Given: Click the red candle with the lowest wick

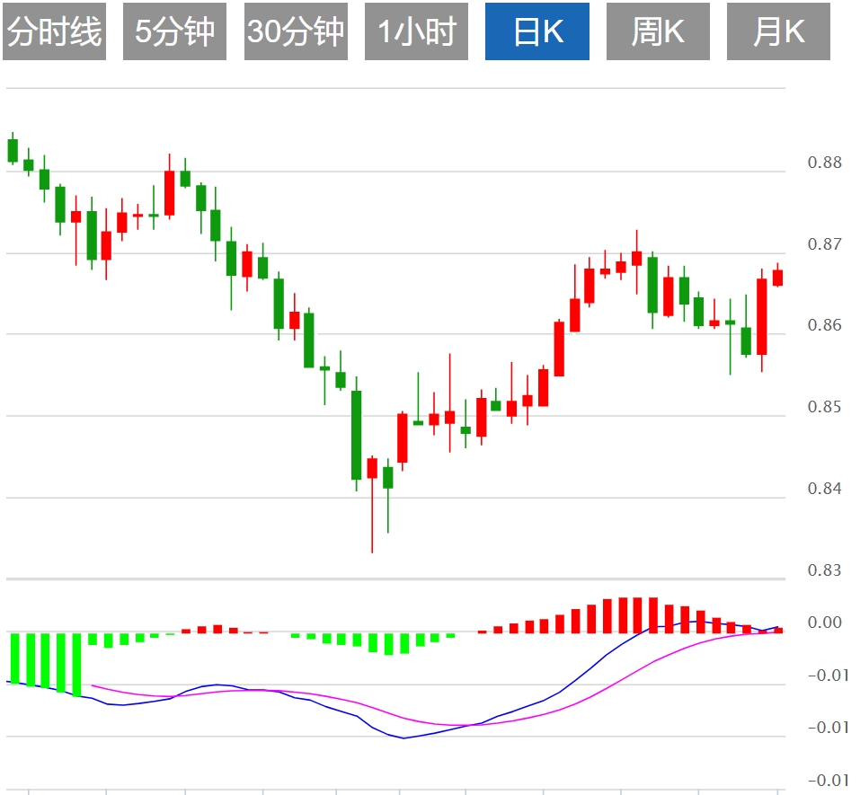Looking at the screenshot, I should [x=372, y=468].
